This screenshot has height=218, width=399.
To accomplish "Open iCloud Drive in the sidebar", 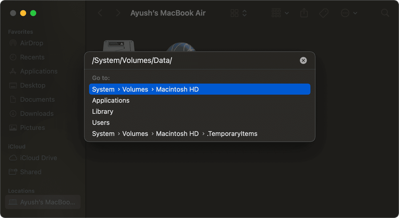I will pos(38,158).
